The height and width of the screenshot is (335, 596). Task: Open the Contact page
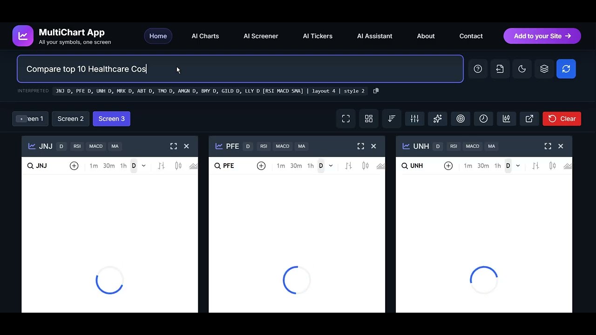point(471,36)
